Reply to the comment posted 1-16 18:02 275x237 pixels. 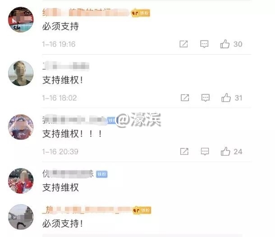tap(206, 98)
